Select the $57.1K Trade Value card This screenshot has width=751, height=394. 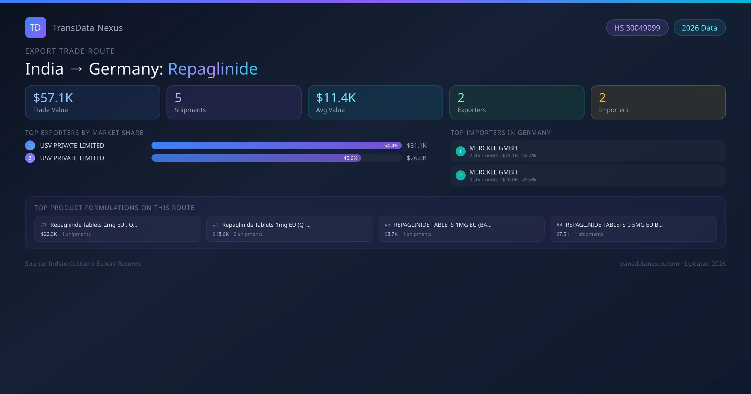click(92, 102)
